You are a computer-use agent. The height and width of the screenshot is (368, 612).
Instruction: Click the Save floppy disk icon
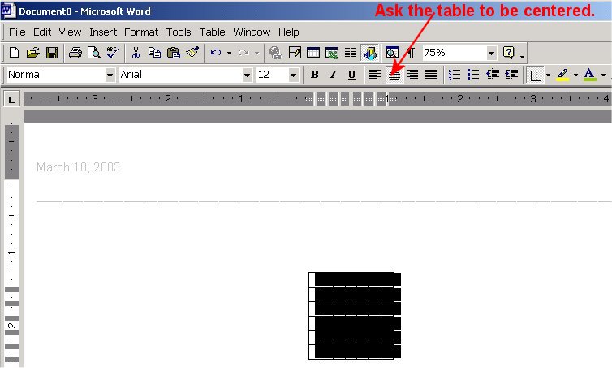click(51, 53)
